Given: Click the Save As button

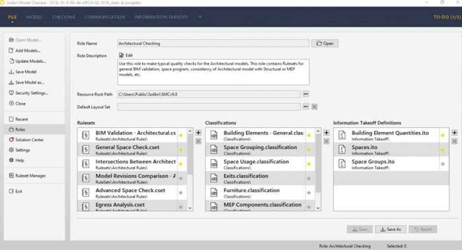Looking at the screenshot, I should [391, 230].
